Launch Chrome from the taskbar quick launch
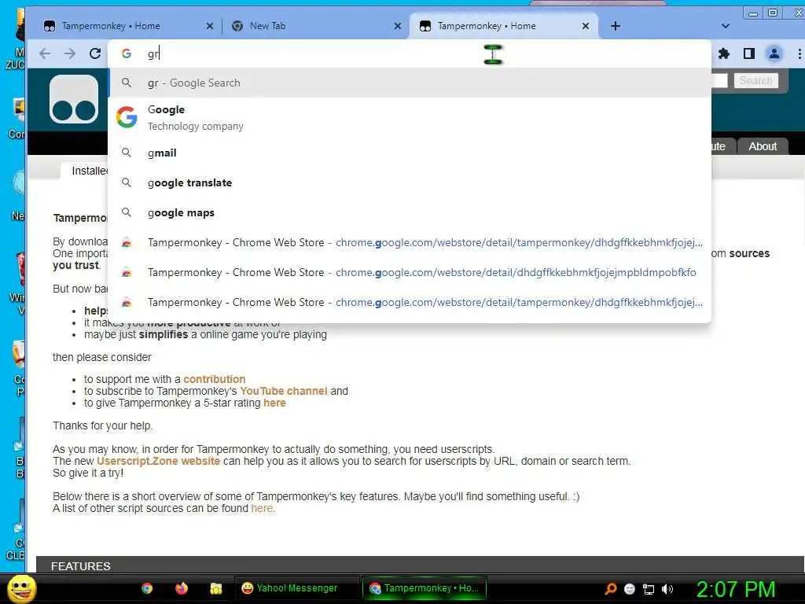This screenshot has width=805, height=604. [x=147, y=588]
